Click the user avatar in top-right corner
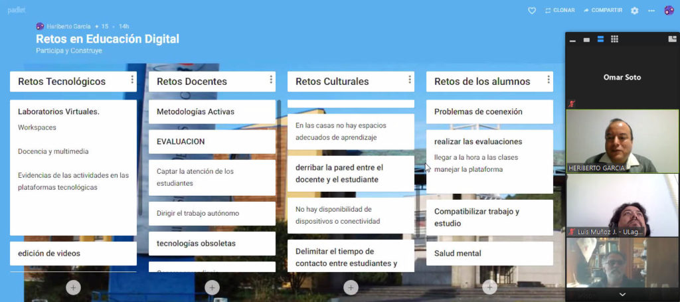The width and height of the screenshot is (680, 302). coord(669,11)
